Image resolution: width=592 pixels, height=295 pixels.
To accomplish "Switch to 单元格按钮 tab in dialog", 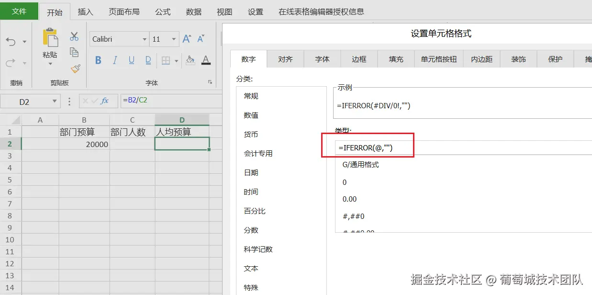I will coord(439,59).
